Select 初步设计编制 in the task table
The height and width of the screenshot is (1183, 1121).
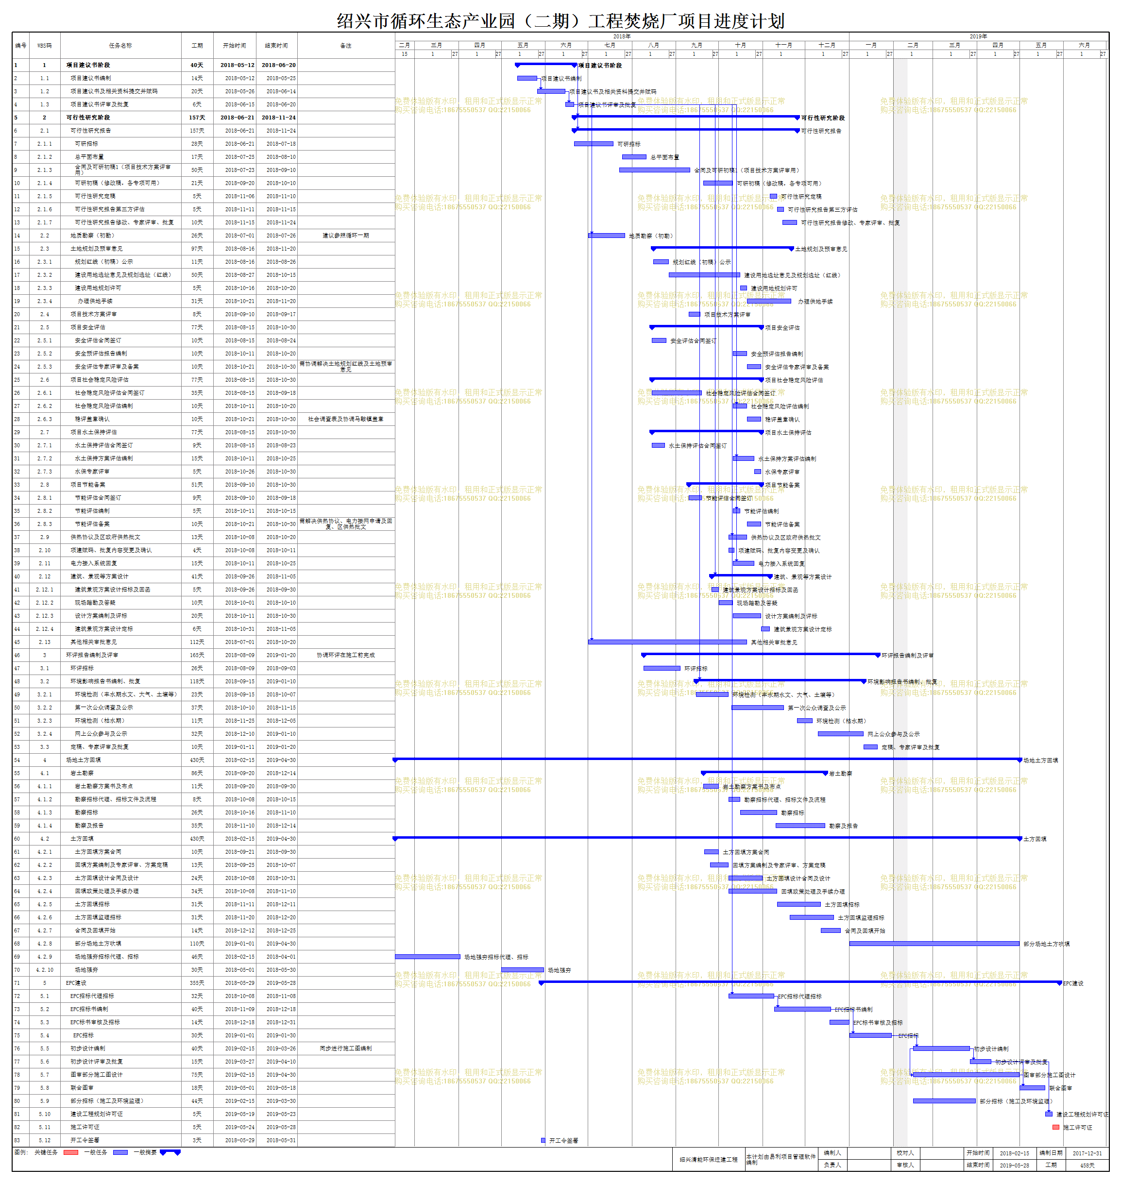point(88,1048)
